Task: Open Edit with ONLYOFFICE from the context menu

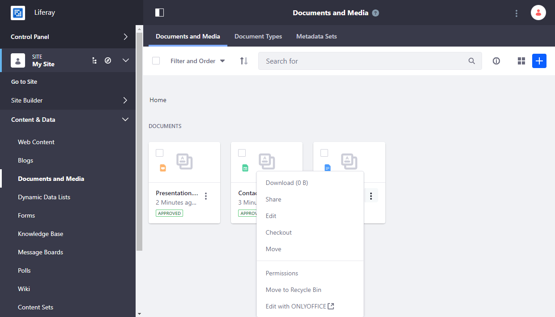Action: click(296, 306)
